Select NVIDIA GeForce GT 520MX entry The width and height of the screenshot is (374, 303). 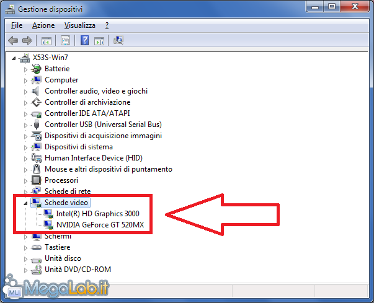pos(100,225)
